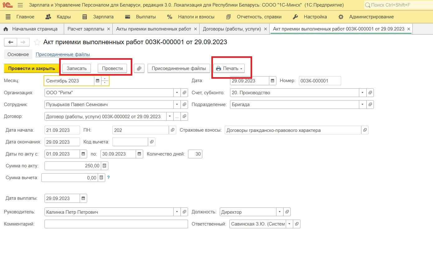Click Провести и закрыть button

(x=31, y=68)
